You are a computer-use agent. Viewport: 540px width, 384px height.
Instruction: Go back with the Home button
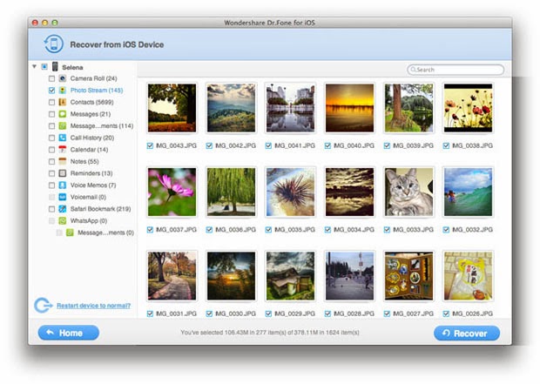click(69, 333)
